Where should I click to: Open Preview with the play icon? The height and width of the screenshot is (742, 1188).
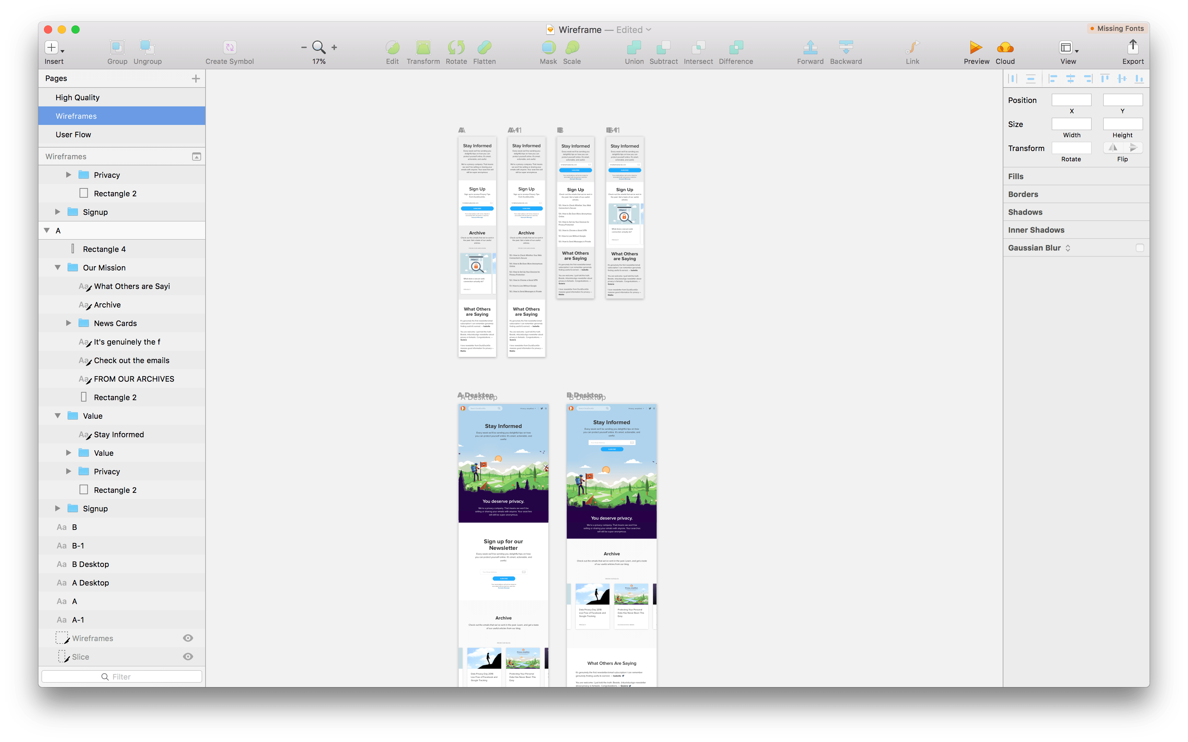click(976, 48)
